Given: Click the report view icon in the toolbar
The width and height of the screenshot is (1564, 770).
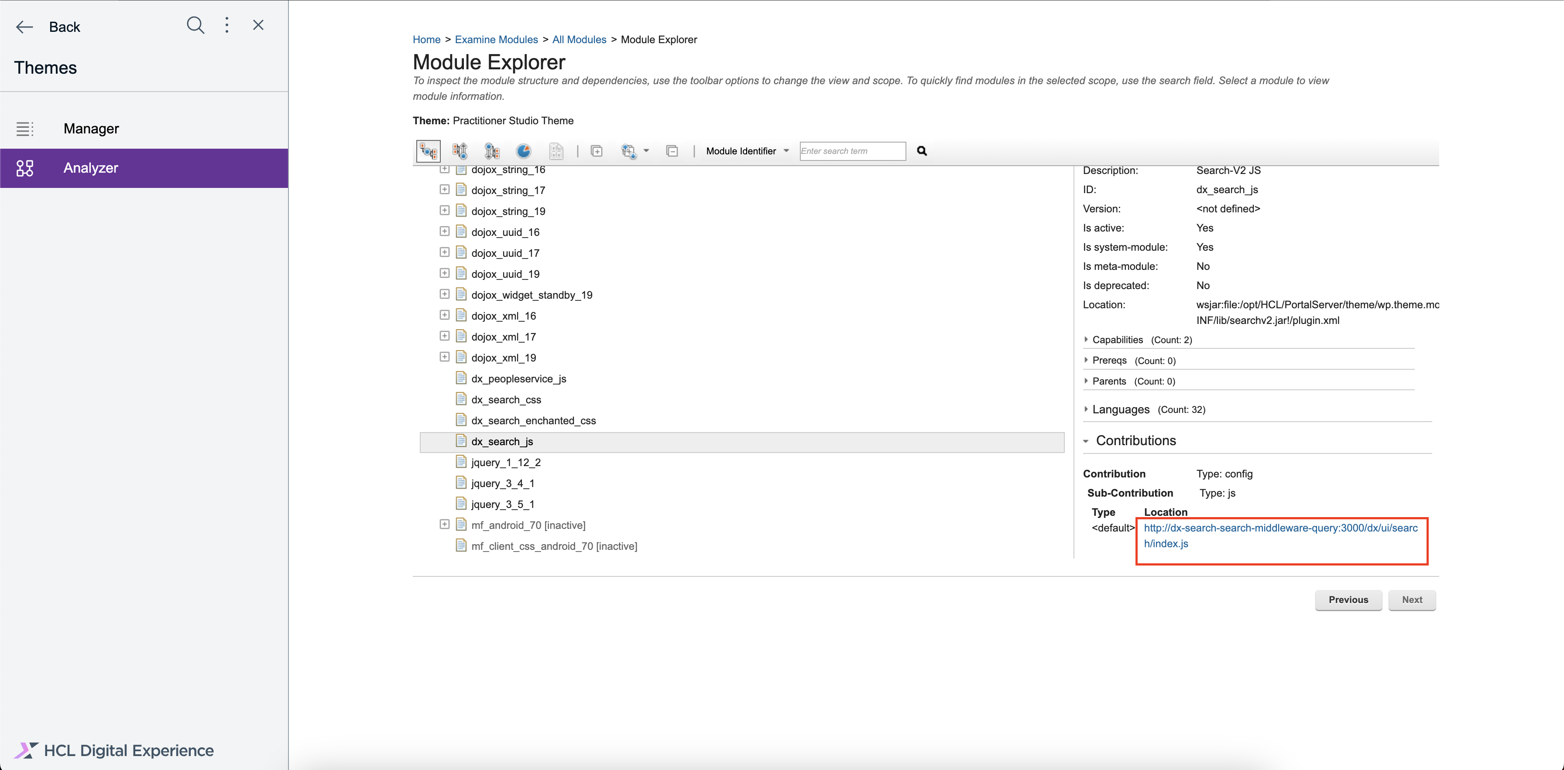Looking at the screenshot, I should tap(556, 150).
